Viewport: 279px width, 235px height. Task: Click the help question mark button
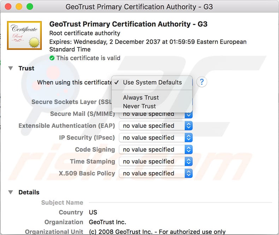click(x=202, y=82)
